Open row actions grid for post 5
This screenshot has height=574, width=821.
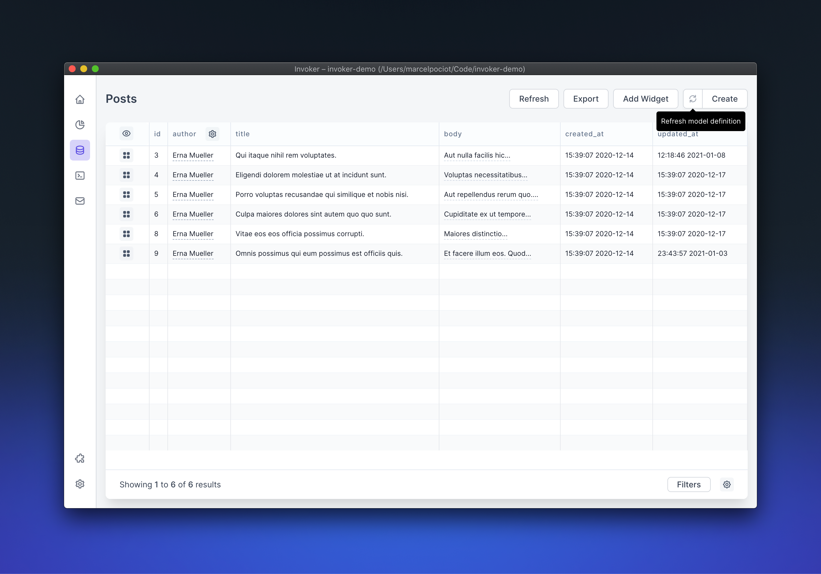pyautogui.click(x=126, y=195)
